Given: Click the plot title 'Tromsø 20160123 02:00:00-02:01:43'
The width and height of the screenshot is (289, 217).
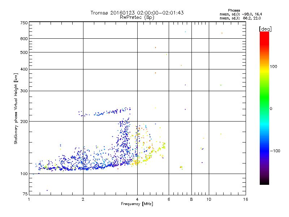Looking at the screenshot, I should click(x=137, y=13).
